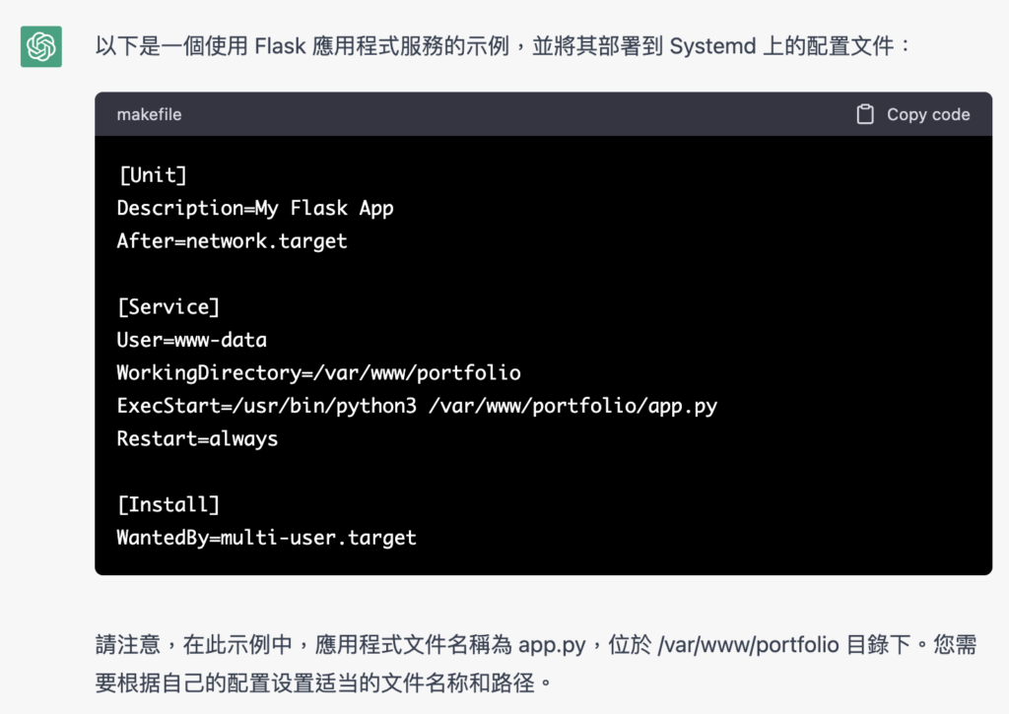
Task: Click /var/www/portfolio in the note paragraph
Action: tap(748, 646)
